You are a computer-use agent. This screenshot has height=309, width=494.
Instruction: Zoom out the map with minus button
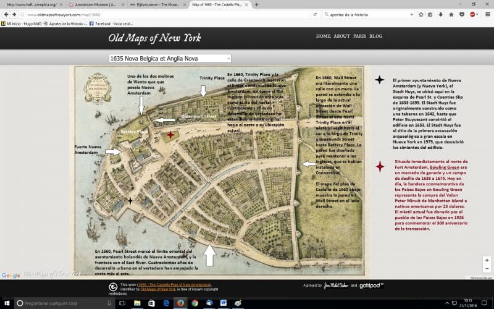(x=487, y=269)
